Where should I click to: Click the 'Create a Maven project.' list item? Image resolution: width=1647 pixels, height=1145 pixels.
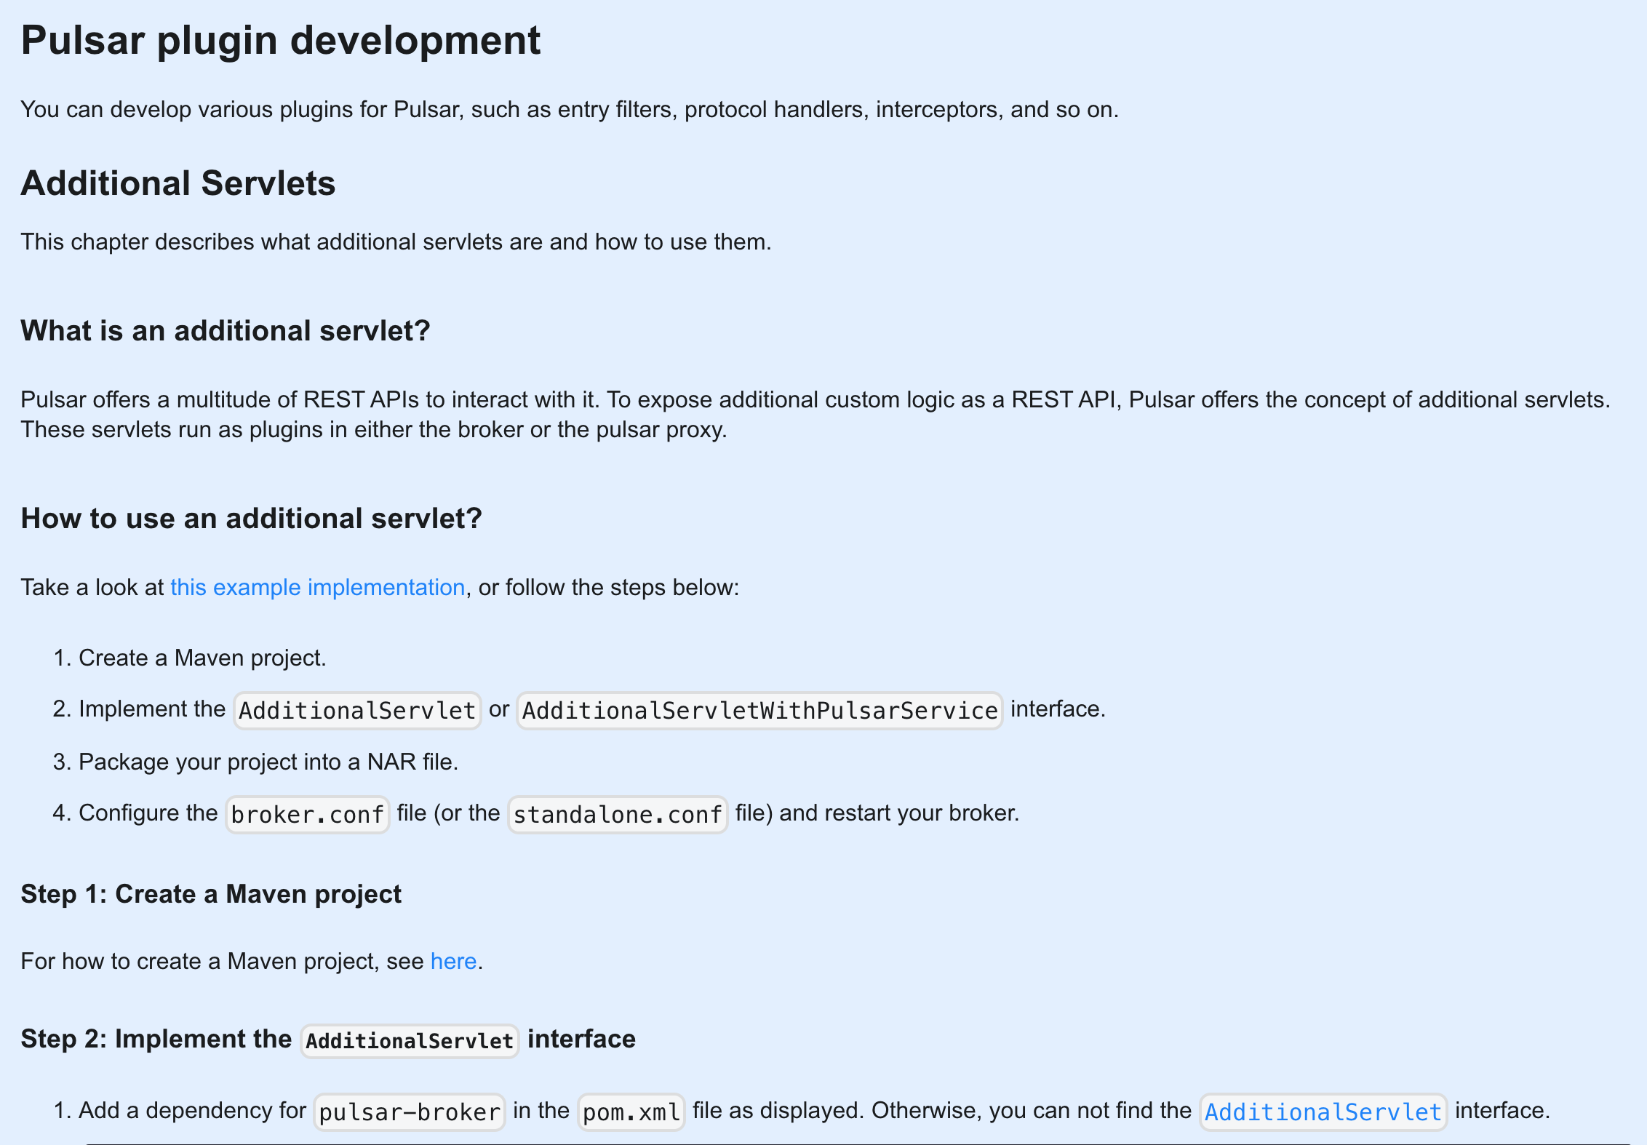point(202,658)
